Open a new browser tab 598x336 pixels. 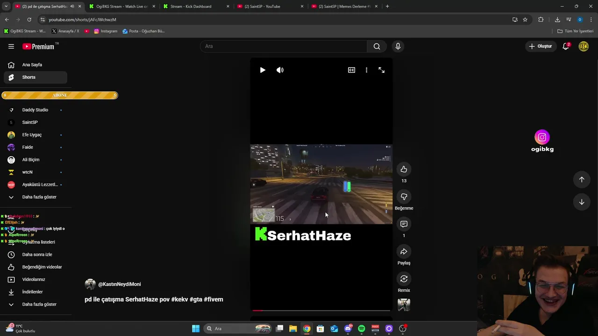[x=387, y=7]
